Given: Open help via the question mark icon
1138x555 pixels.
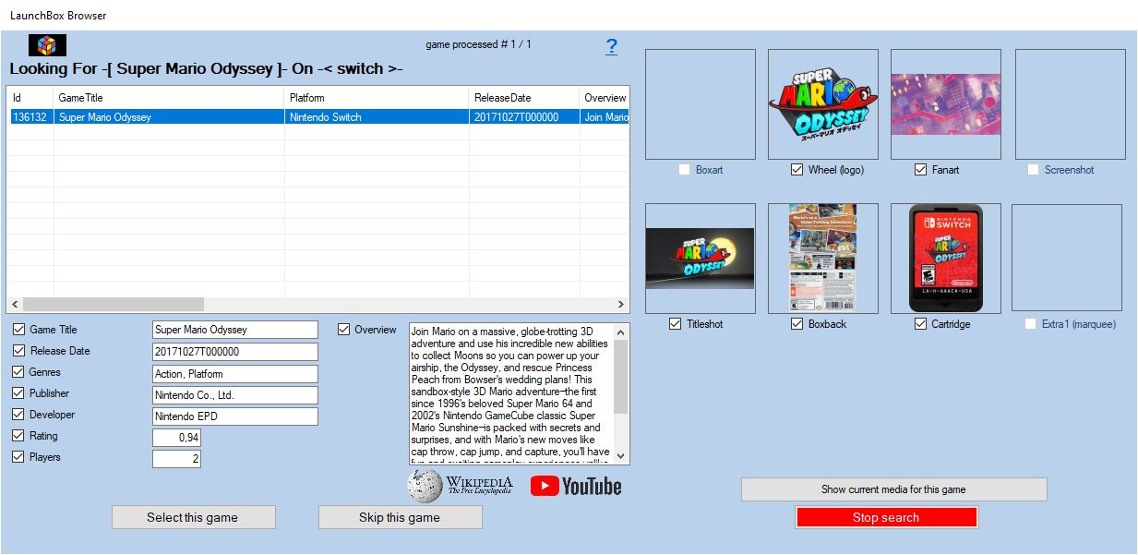Looking at the screenshot, I should (x=611, y=47).
